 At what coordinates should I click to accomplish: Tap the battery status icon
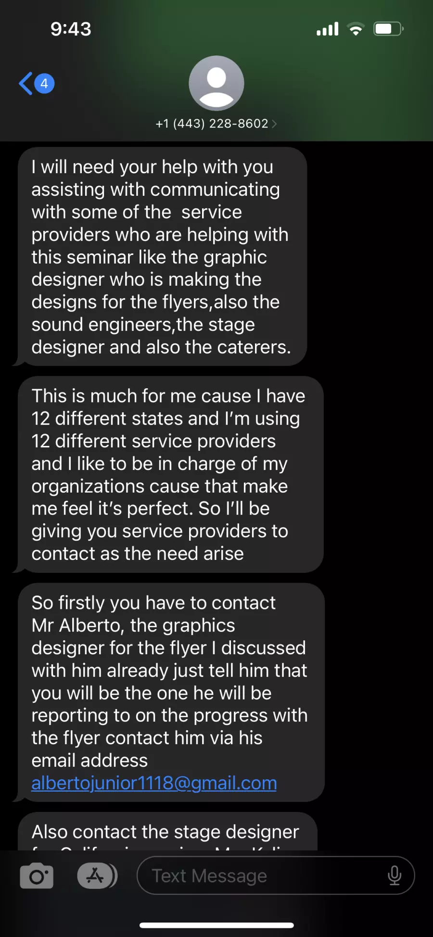pyautogui.click(x=388, y=29)
